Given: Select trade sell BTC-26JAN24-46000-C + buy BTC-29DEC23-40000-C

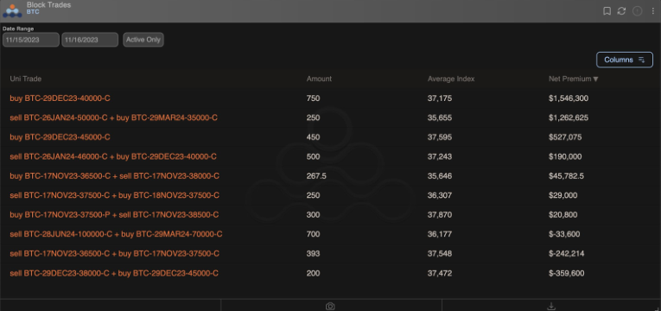Looking at the screenshot, I should [x=113, y=156].
